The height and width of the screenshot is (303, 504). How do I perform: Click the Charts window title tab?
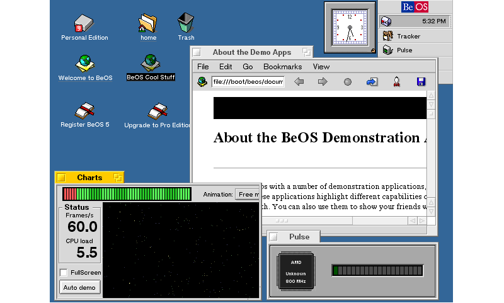point(89,178)
